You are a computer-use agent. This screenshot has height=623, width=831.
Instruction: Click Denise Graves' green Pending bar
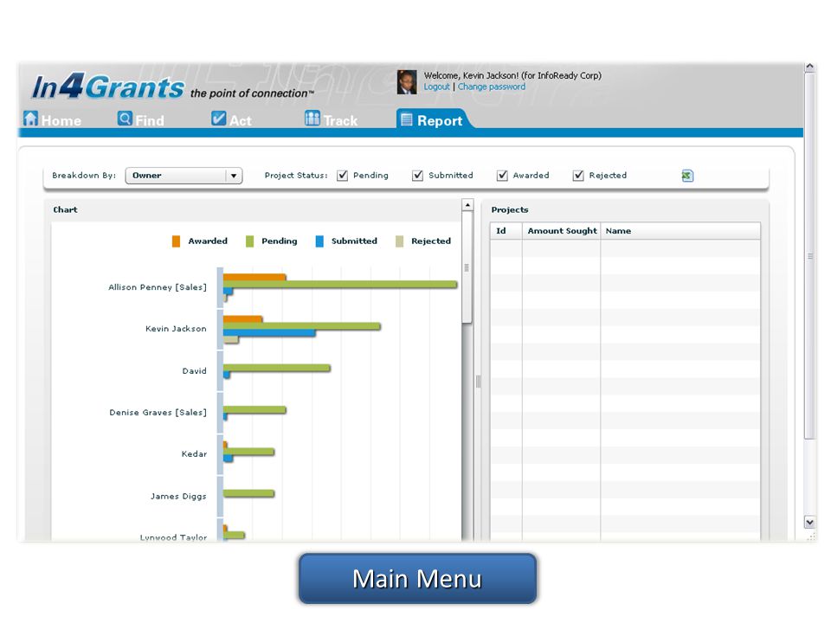pos(254,409)
